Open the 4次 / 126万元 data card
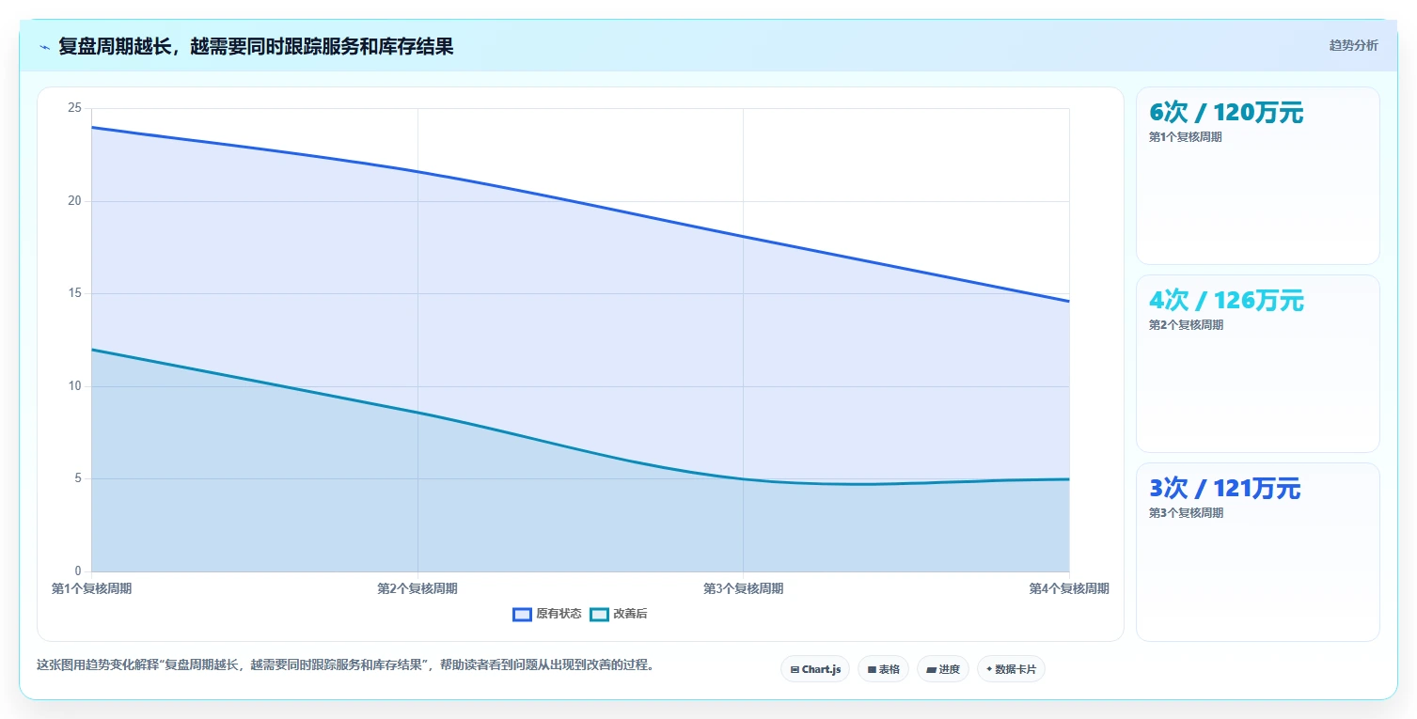Image resolution: width=1417 pixels, height=719 pixels. pos(1257,364)
